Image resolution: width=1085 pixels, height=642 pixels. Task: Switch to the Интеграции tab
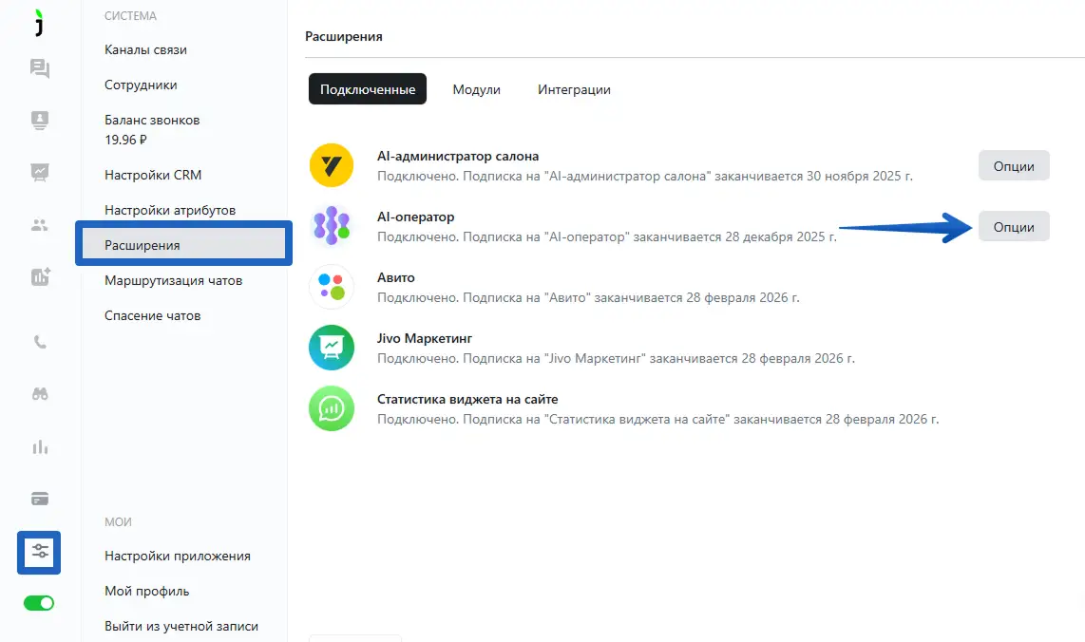coord(574,89)
